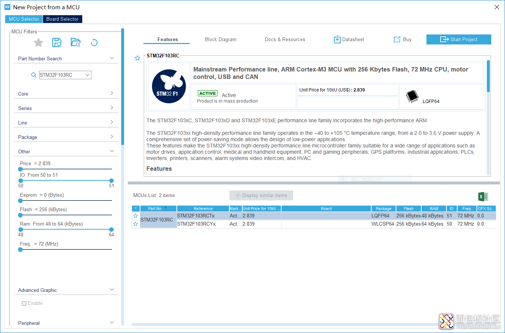Image resolution: width=505 pixels, height=333 pixels.
Task: Expand the Line filter section
Action: click(112, 122)
